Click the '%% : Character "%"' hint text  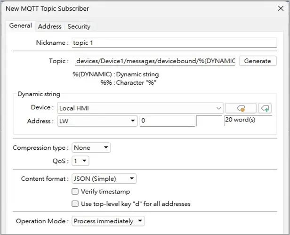pos(129,82)
